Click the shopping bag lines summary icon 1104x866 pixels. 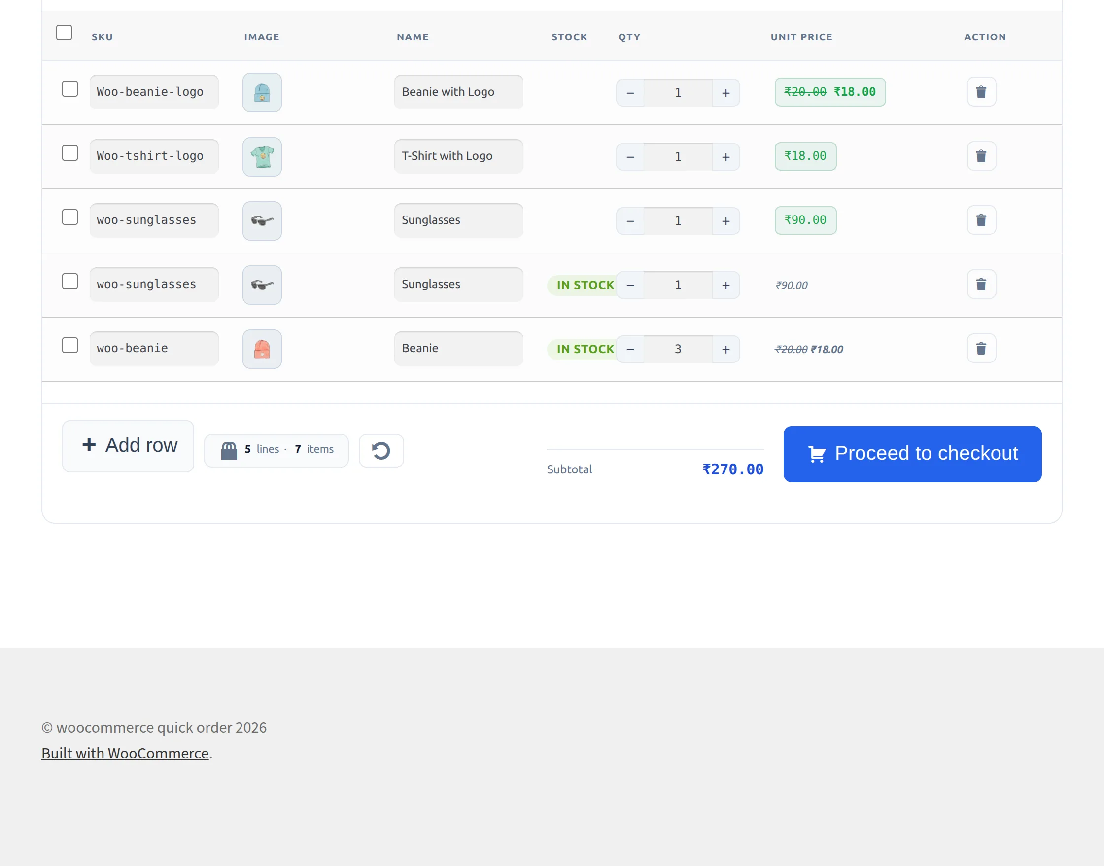point(229,450)
